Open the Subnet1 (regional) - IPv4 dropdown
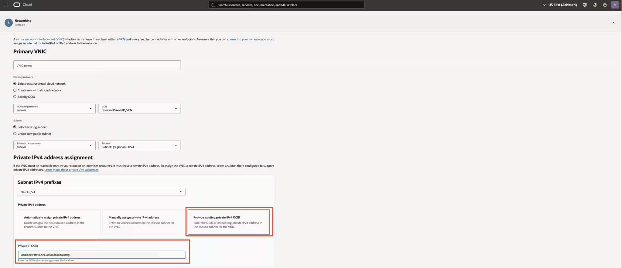 139,145
